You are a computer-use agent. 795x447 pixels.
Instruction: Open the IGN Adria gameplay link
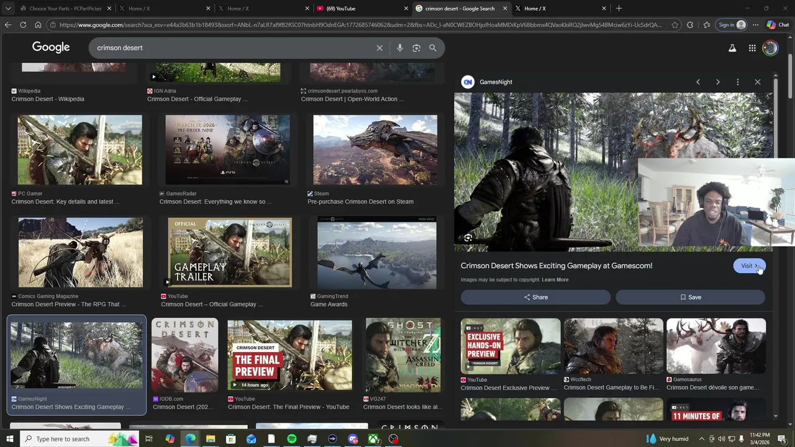coord(198,99)
